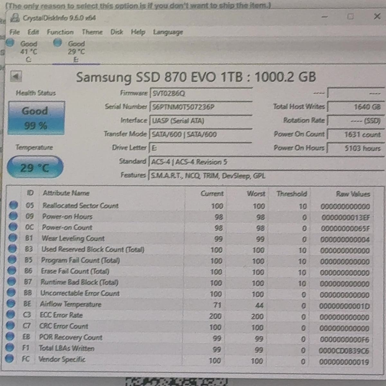Open the Theme menu
This screenshot has width=386, height=386.
[x=92, y=32]
